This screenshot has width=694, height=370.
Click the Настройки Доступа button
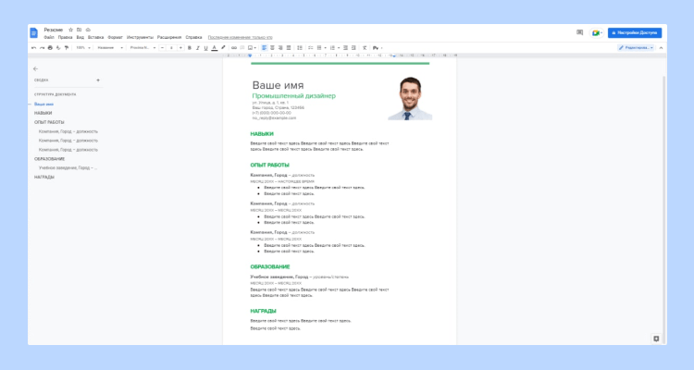coord(635,32)
